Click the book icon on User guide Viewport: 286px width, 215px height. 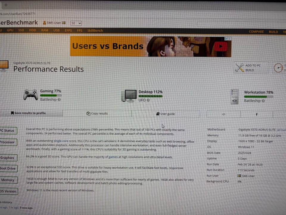pyautogui.click(x=158, y=114)
